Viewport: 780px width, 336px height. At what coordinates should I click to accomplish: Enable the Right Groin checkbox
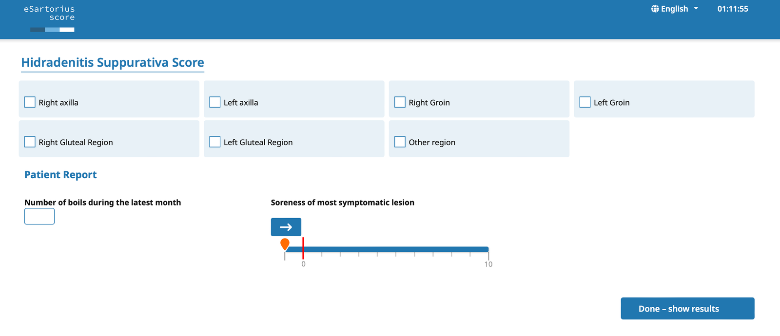coord(400,102)
